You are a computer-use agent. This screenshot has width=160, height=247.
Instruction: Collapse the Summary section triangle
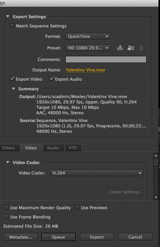coord(13,89)
